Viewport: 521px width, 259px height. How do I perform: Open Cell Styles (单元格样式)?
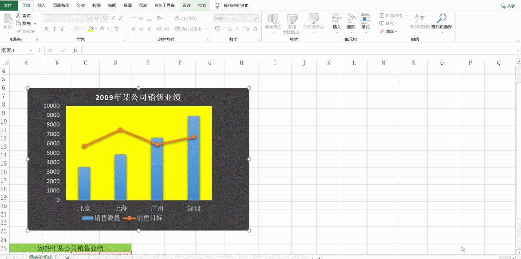click(313, 24)
